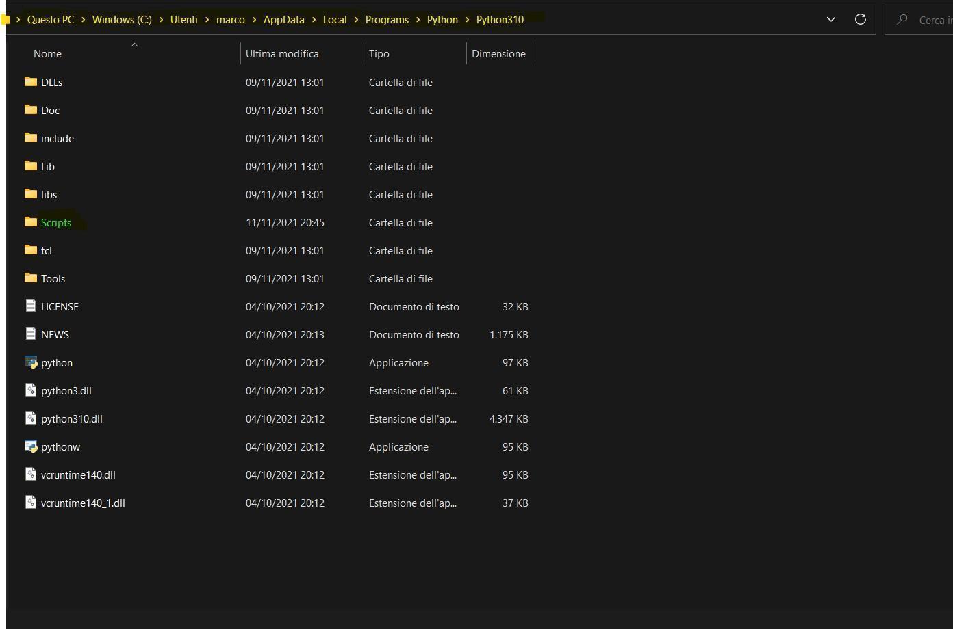Screen dimensions: 953x629
Task: Jump to AppData in breadcrumb
Action: [283, 20]
